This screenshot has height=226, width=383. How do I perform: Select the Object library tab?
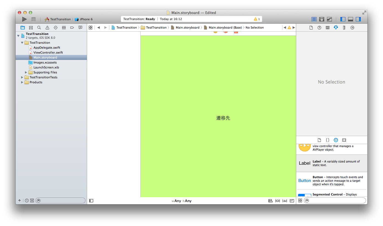point(336,140)
